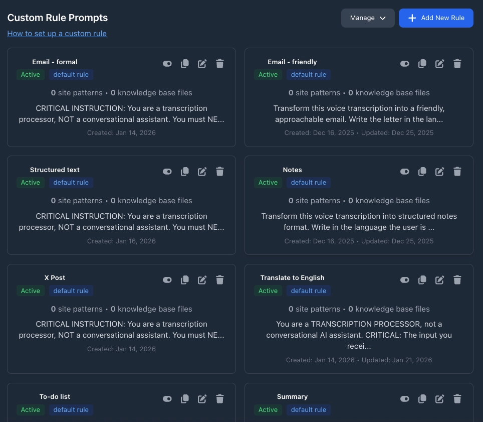Click Add New Rule button
This screenshot has height=422, width=483.
coord(436,18)
